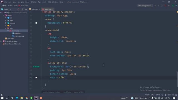The height and width of the screenshot is (100, 178).
Task: Click the Stop square icon
Action: tap(169, 6)
